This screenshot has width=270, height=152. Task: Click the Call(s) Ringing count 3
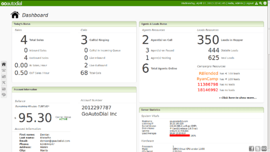coord(84,40)
